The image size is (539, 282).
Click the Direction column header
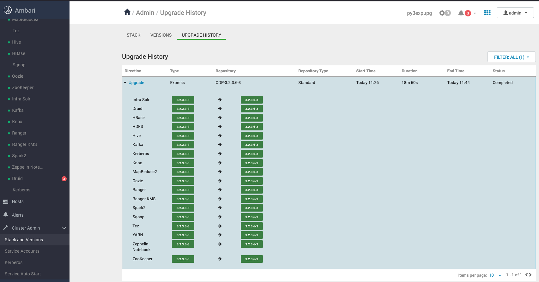pyautogui.click(x=133, y=71)
